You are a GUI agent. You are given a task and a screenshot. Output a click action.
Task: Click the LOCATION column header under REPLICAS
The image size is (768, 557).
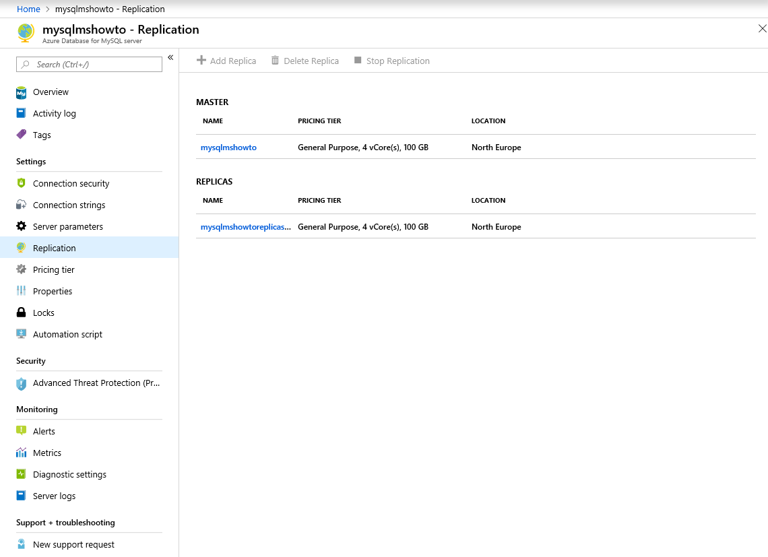pyautogui.click(x=488, y=200)
